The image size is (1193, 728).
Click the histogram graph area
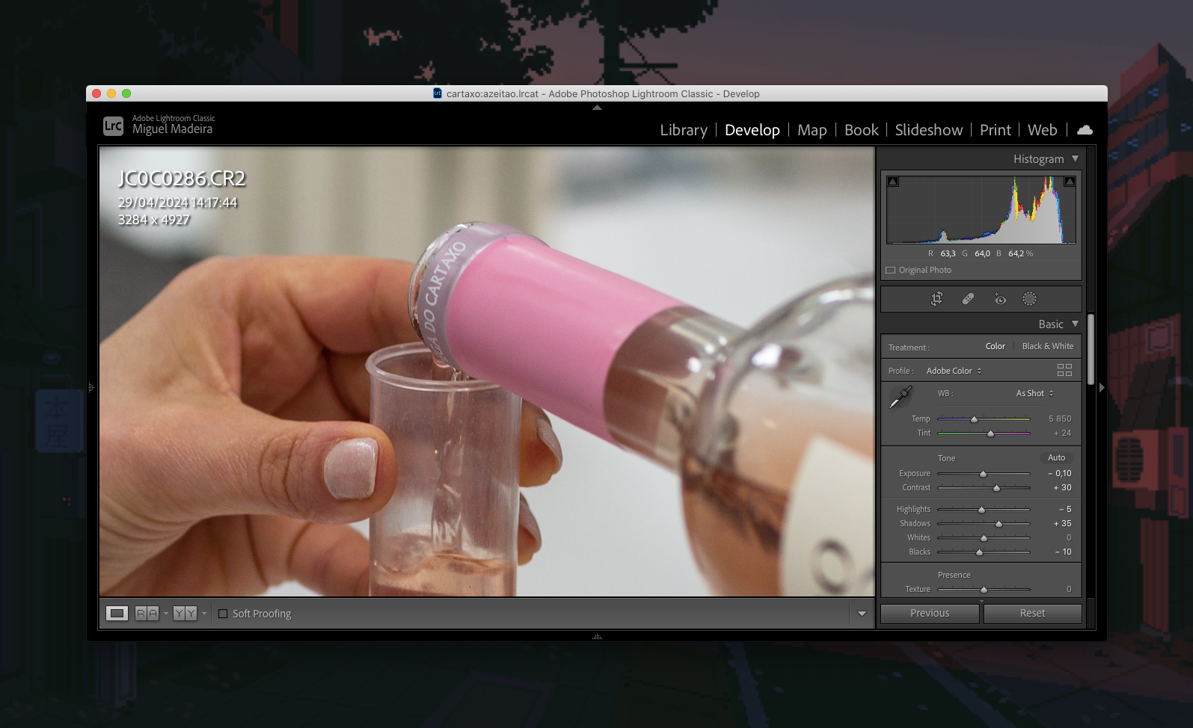(981, 209)
